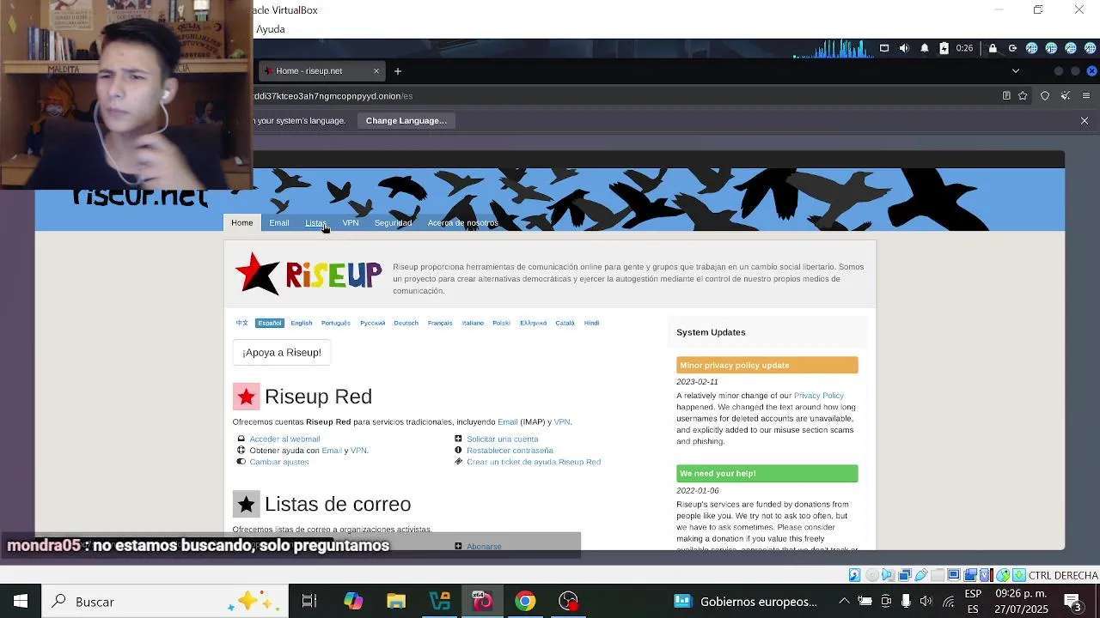Click VirtualBox hard disk status icon

point(854,575)
